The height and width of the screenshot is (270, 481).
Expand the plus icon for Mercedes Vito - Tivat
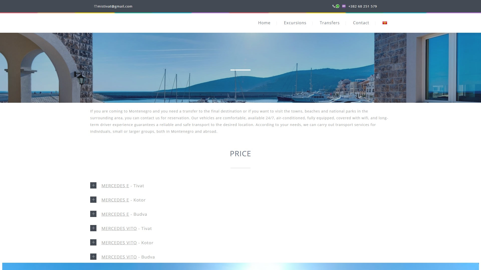click(x=93, y=228)
